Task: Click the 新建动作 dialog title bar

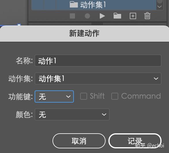Action: [84, 34]
